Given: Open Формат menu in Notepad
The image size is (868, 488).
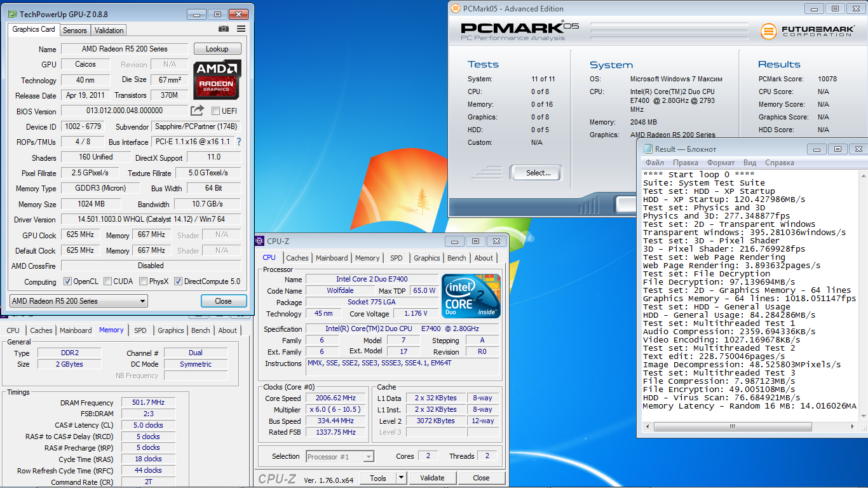Looking at the screenshot, I should point(721,163).
